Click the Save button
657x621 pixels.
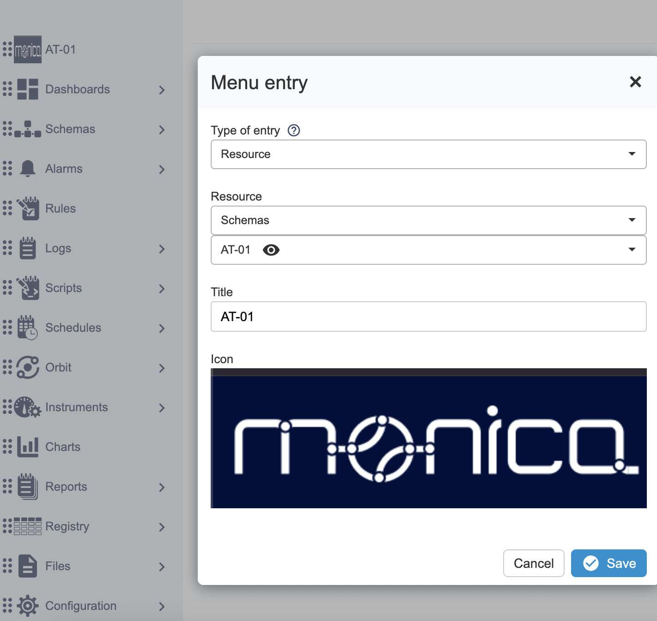point(608,563)
